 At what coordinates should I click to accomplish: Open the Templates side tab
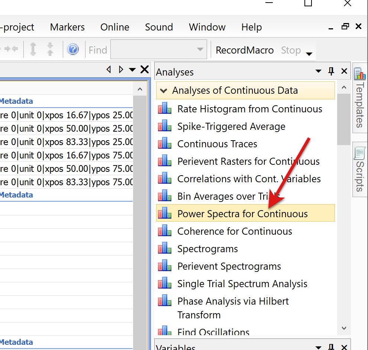(x=360, y=99)
